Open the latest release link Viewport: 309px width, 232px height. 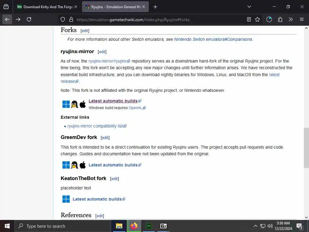(274, 75)
